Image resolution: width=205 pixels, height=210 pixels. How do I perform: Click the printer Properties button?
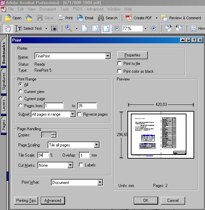coord(132,55)
